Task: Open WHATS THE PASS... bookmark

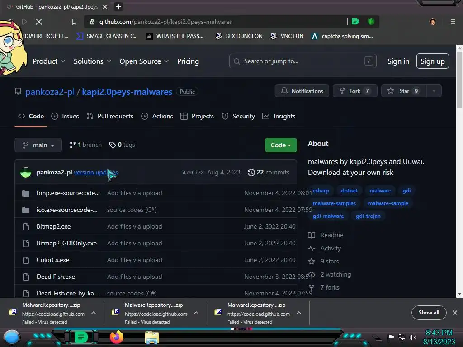Action: click(175, 36)
